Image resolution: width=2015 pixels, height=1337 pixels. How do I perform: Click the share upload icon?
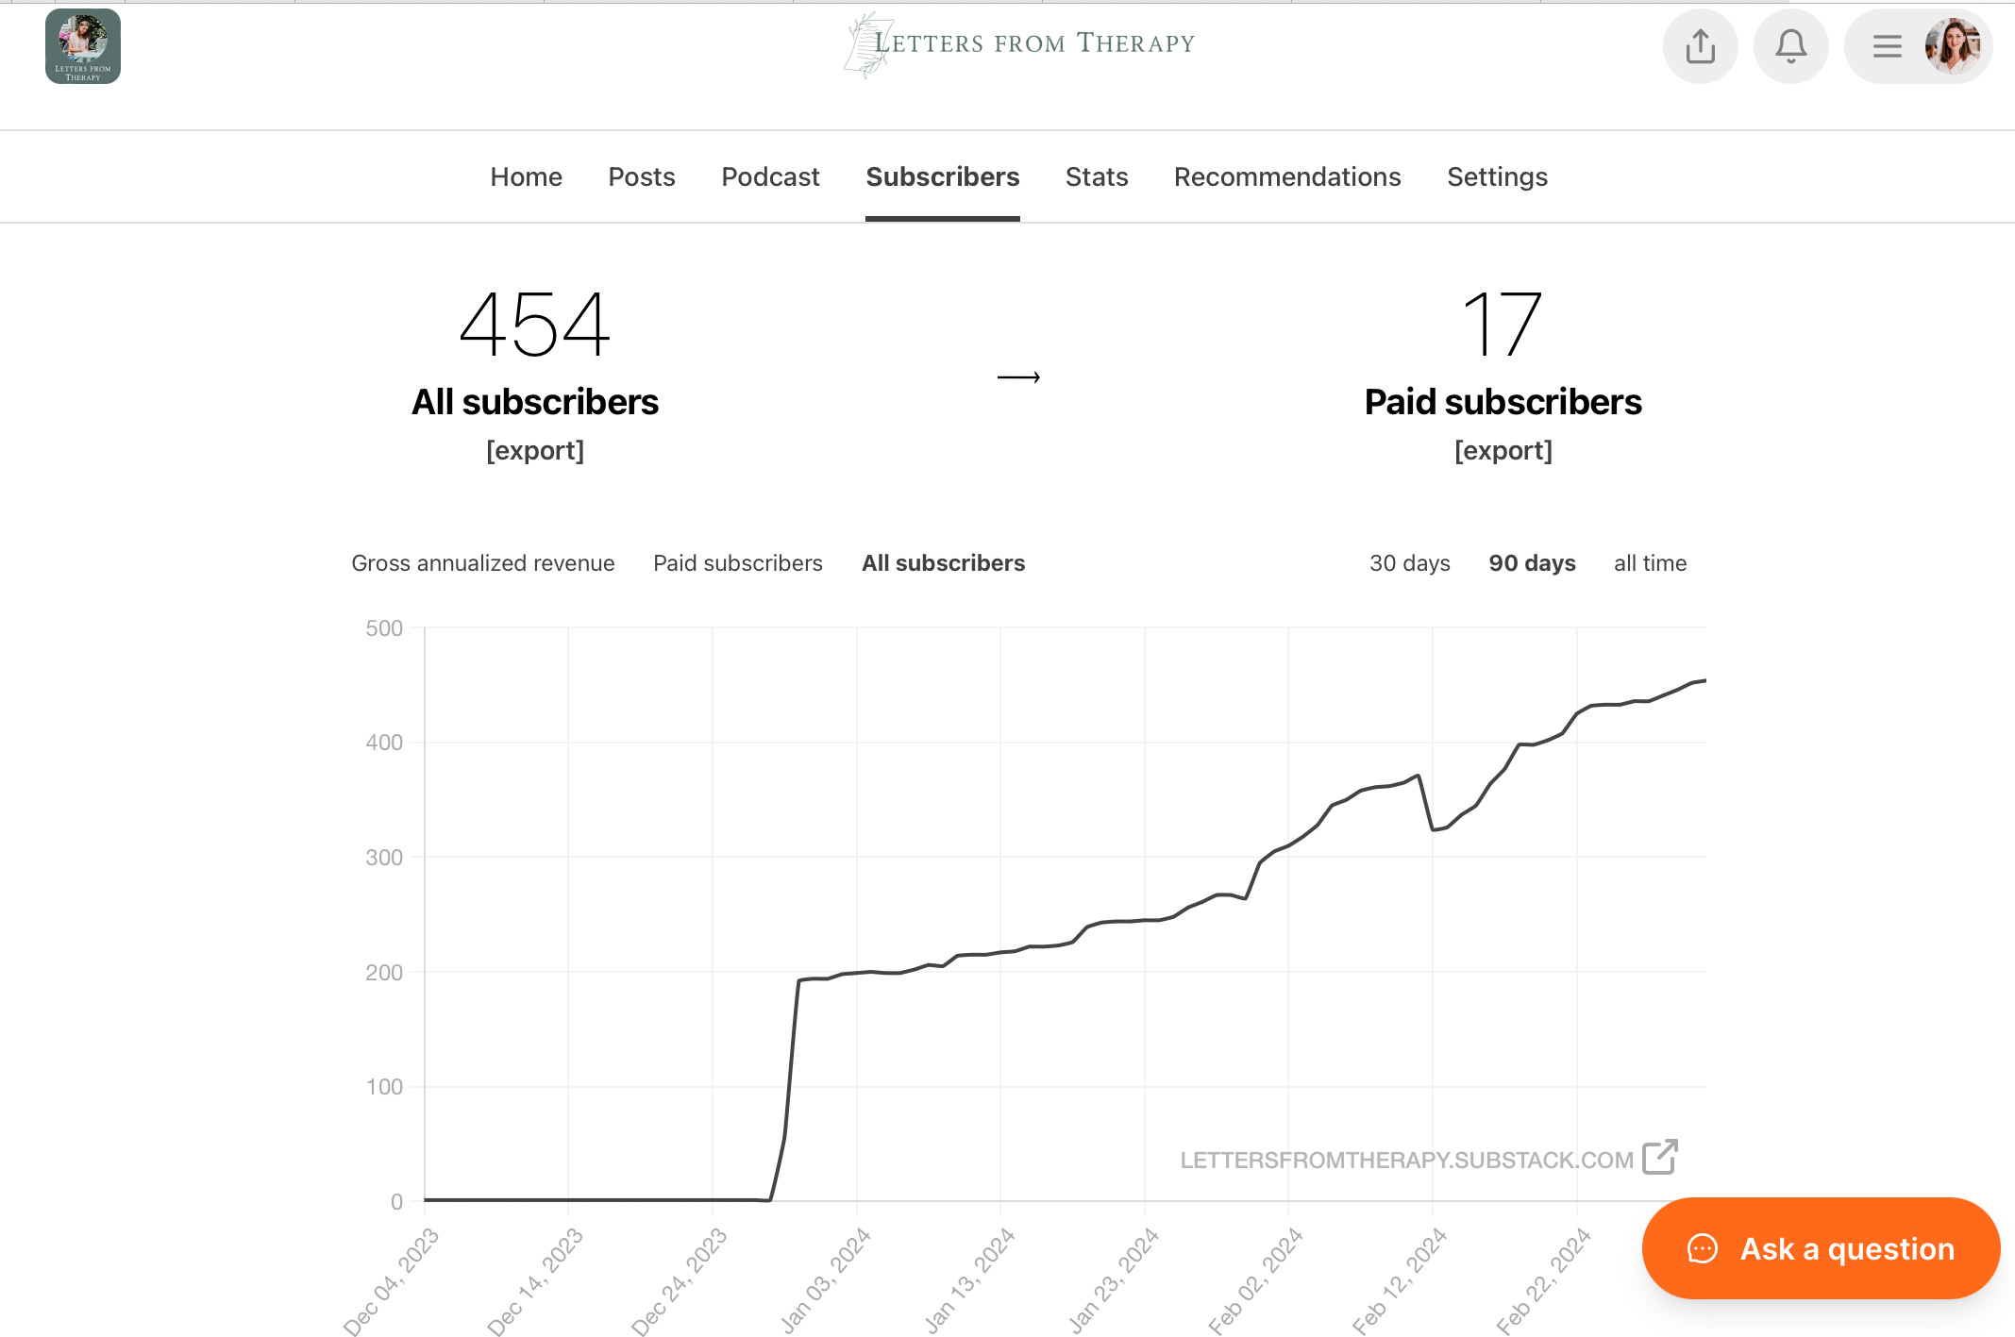pos(1700,46)
